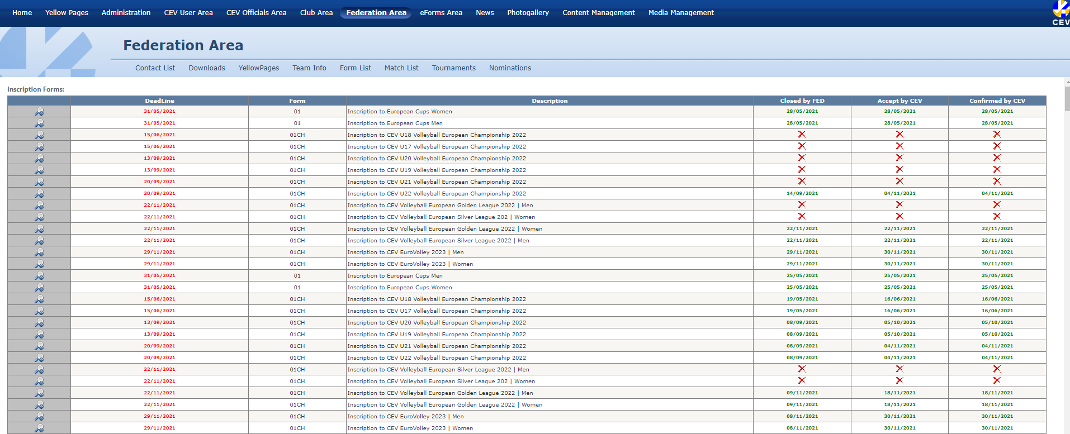Open the Team Info submenu link
This screenshot has height=434, width=1070.
pos(309,68)
